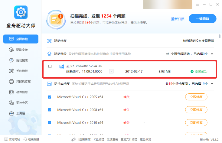Click the 驱动安装 box icon
The width and height of the screenshot is (222, 143).
click(11, 50)
